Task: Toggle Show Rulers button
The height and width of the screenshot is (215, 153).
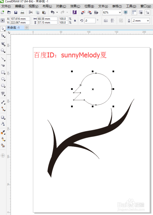Action: click(x=134, y=12)
